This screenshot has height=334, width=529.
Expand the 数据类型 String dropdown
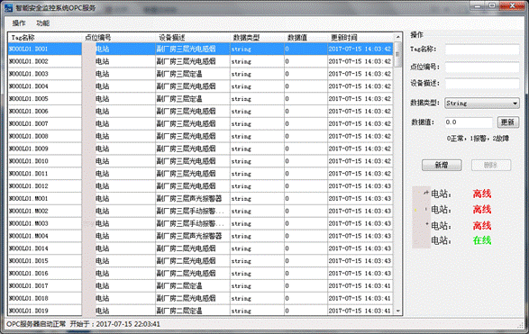click(482, 104)
